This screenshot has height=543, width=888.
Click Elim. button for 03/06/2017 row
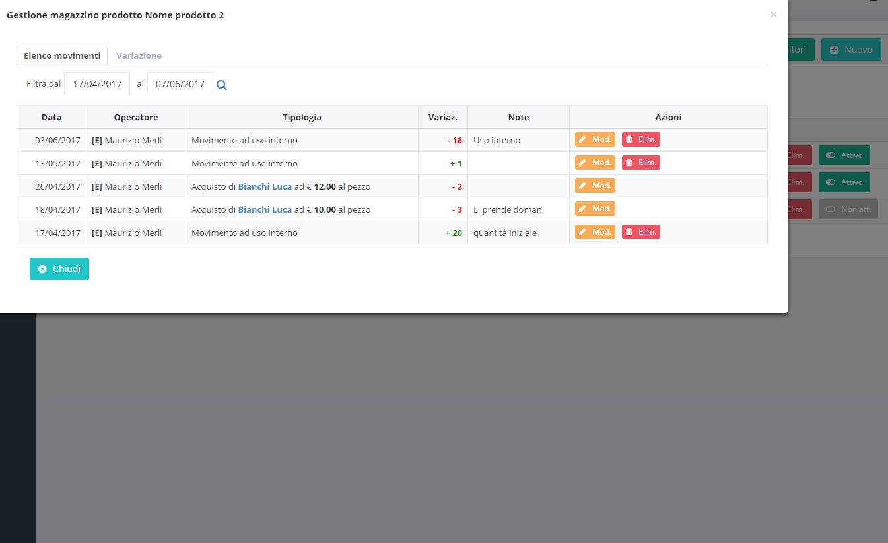[x=641, y=139]
